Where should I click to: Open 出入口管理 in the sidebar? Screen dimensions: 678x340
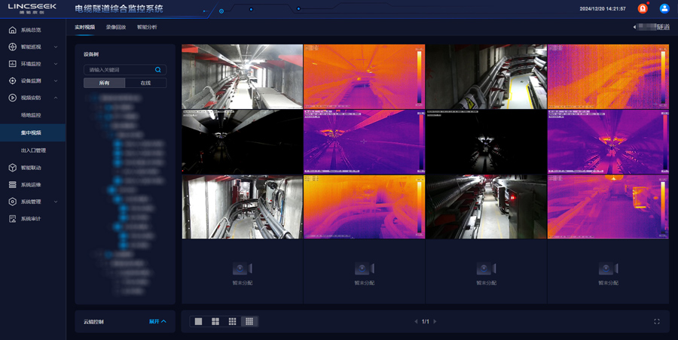pos(33,150)
